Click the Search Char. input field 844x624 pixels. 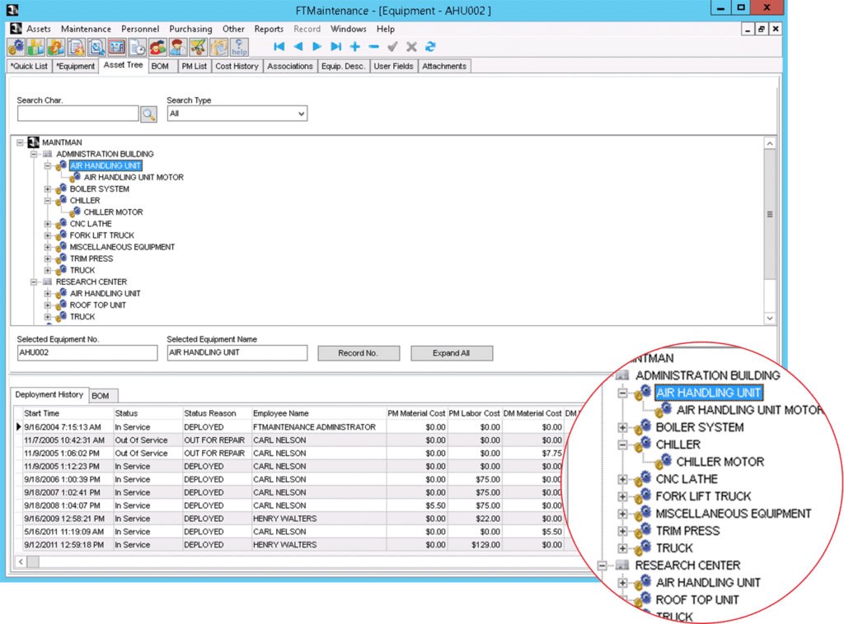78,114
